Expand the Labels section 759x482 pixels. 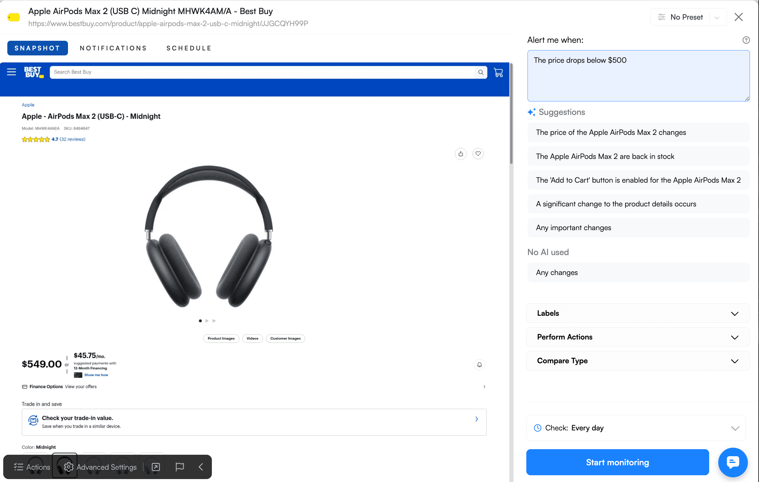(638, 313)
